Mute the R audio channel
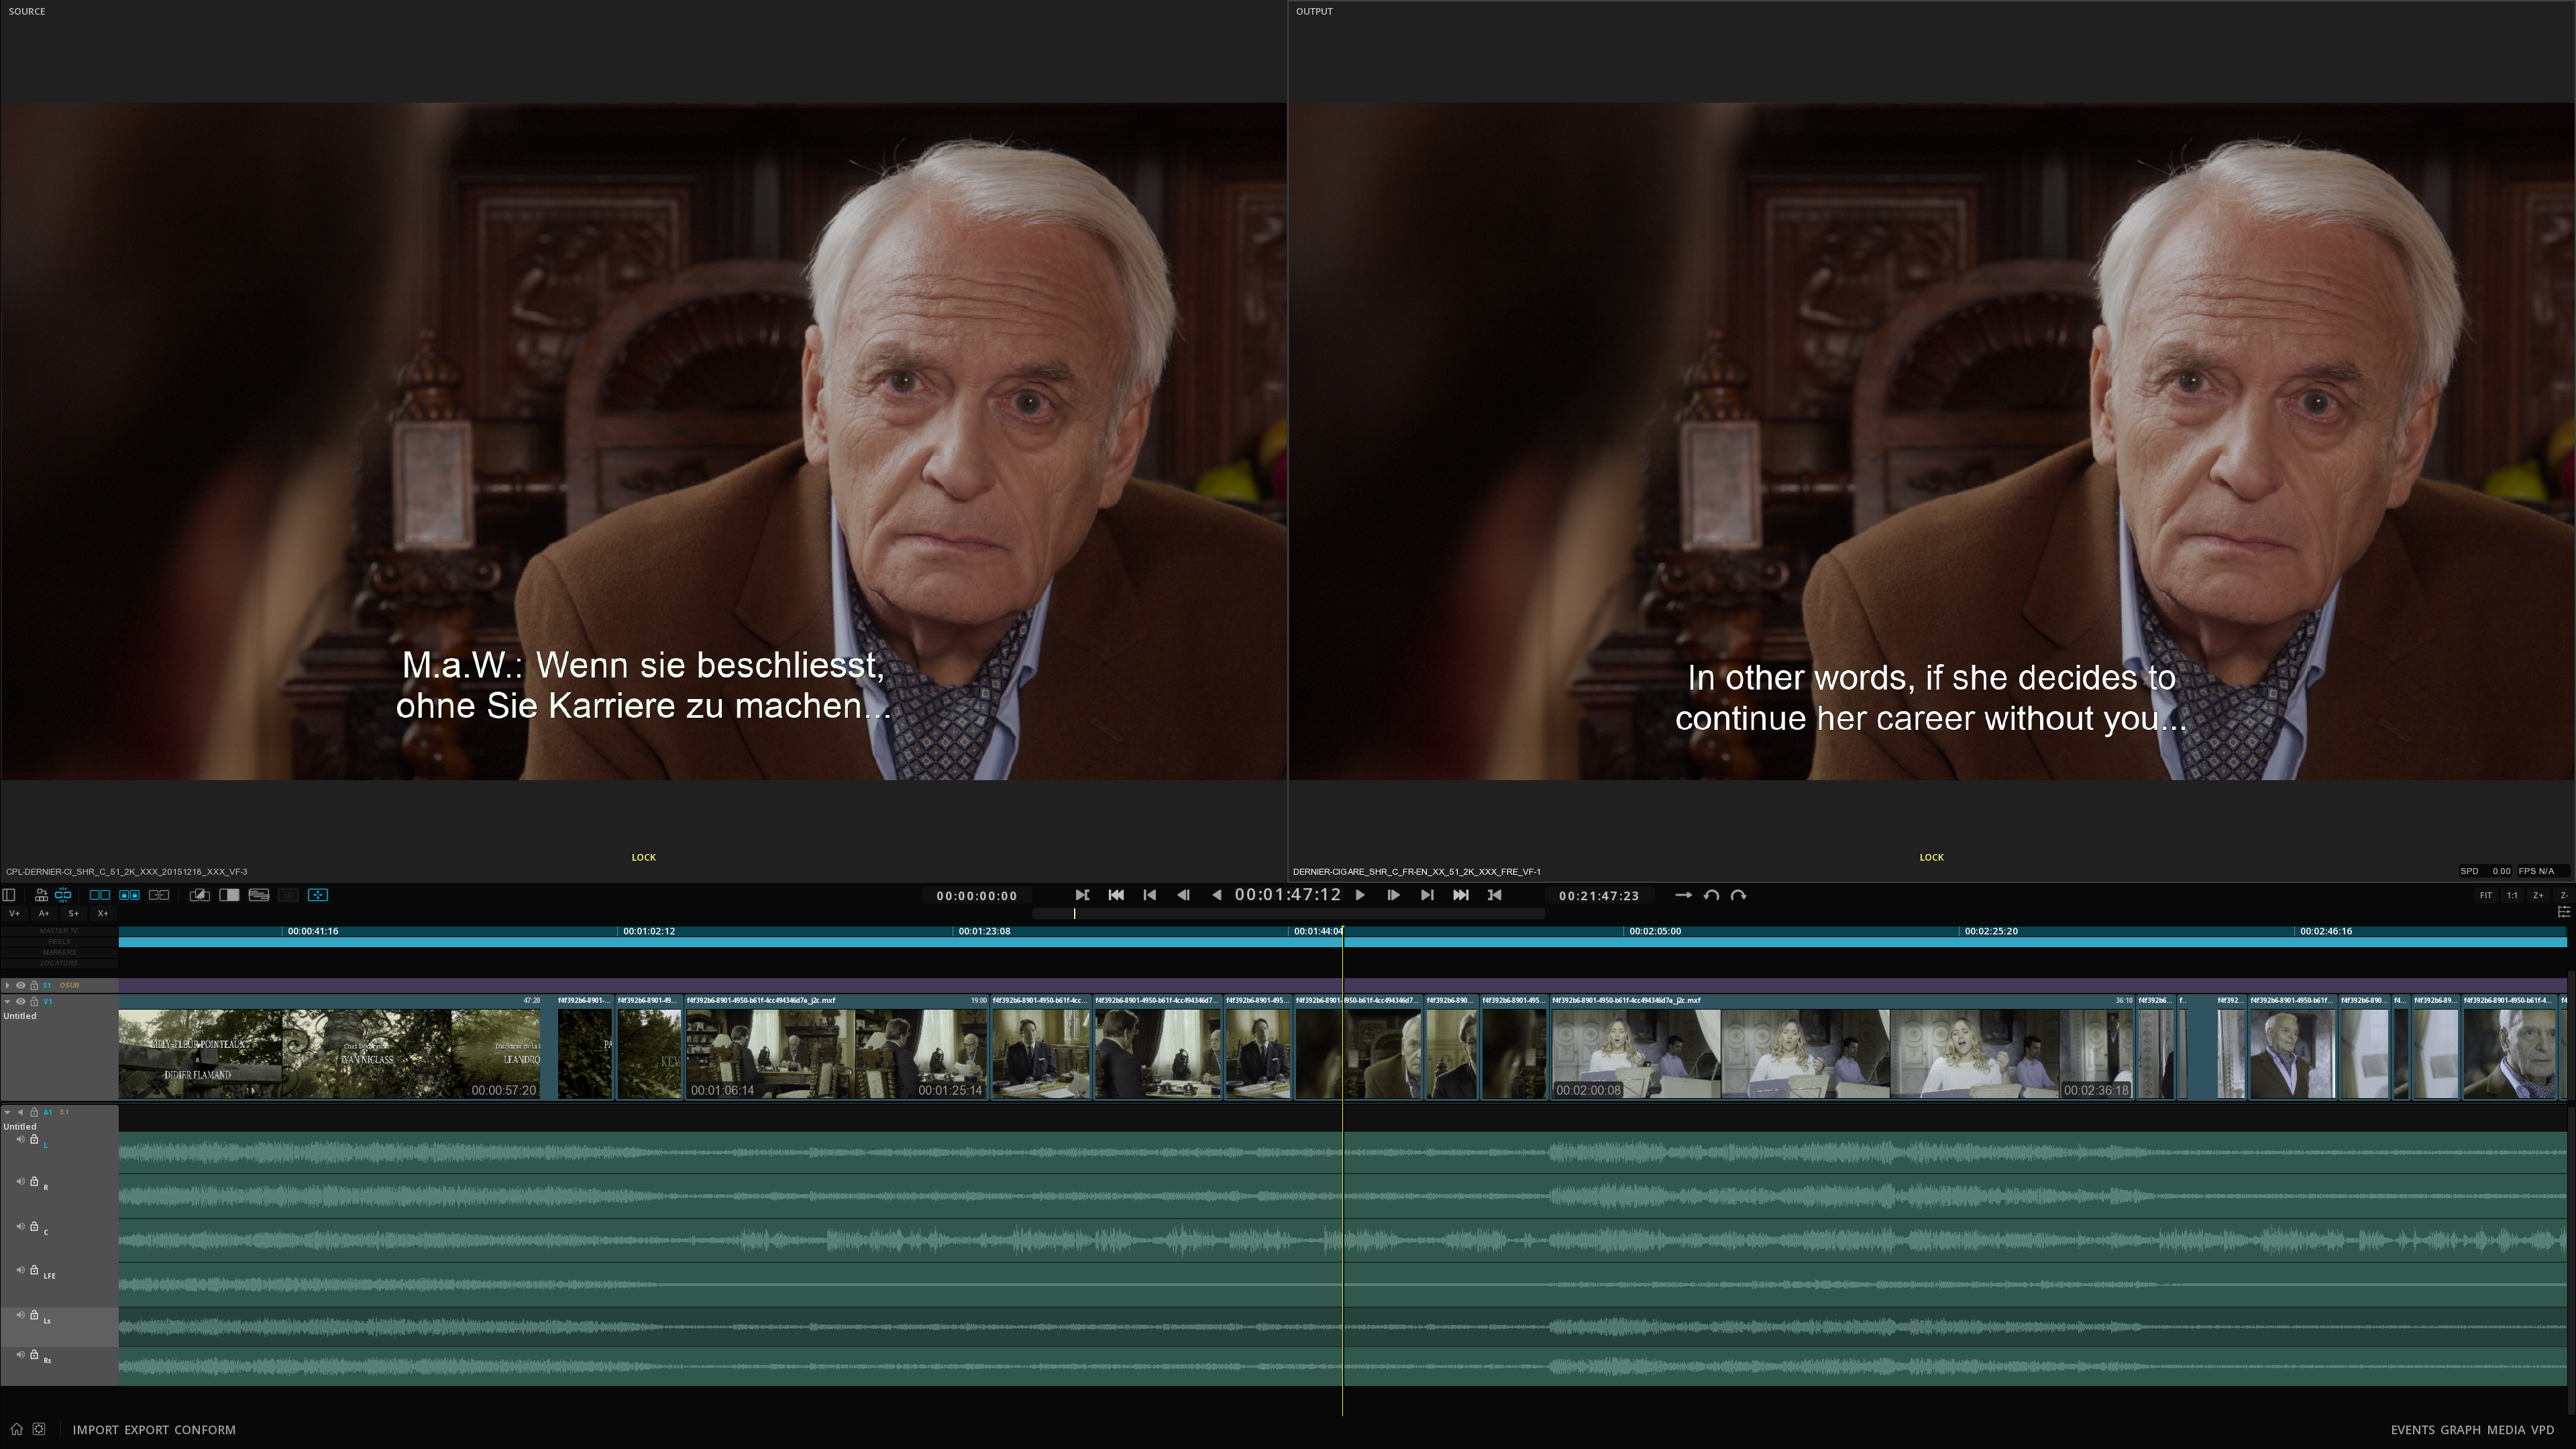The width and height of the screenshot is (2576, 1449). pos(20,1182)
